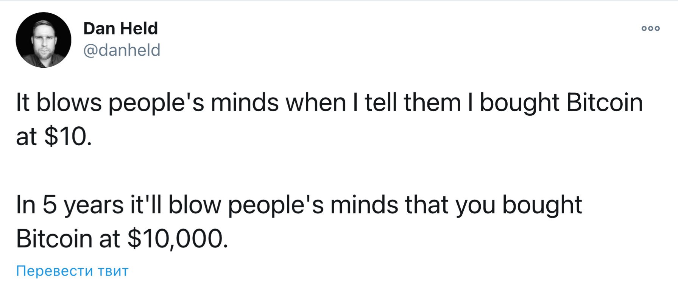Click Dan Held's profile photo
Viewport: 678px width, 283px height.
pos(43,40)
